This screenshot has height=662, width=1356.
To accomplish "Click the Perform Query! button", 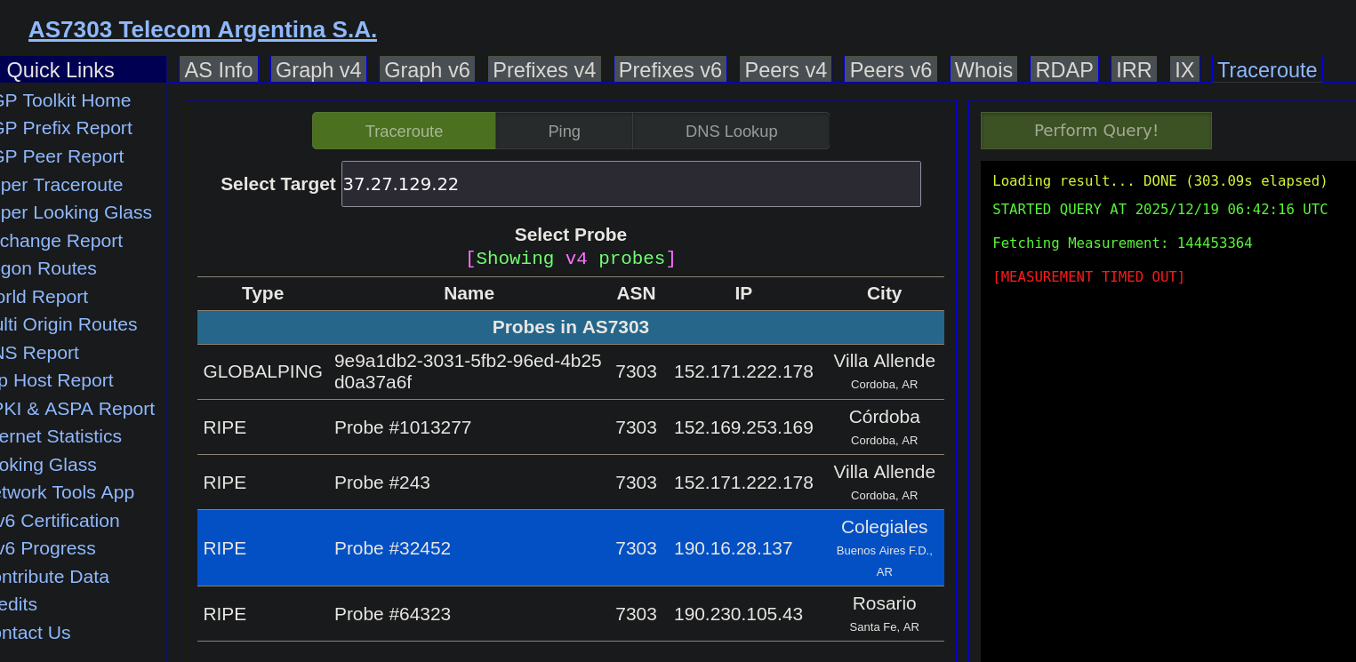I will click(1095, 131).
